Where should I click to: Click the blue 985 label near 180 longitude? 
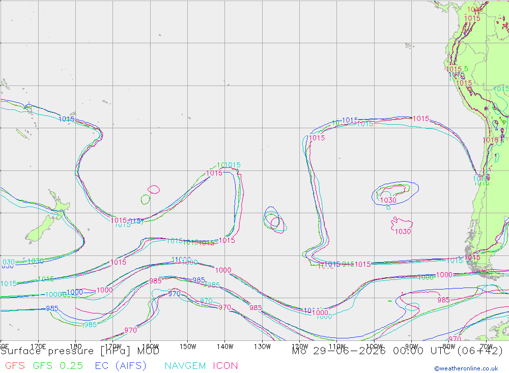[52, 308]
